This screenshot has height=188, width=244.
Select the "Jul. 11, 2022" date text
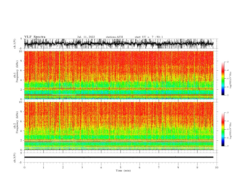click(86, 37)
